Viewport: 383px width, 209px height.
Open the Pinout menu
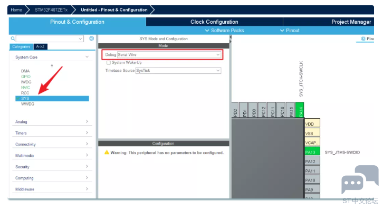pos(290,31)
